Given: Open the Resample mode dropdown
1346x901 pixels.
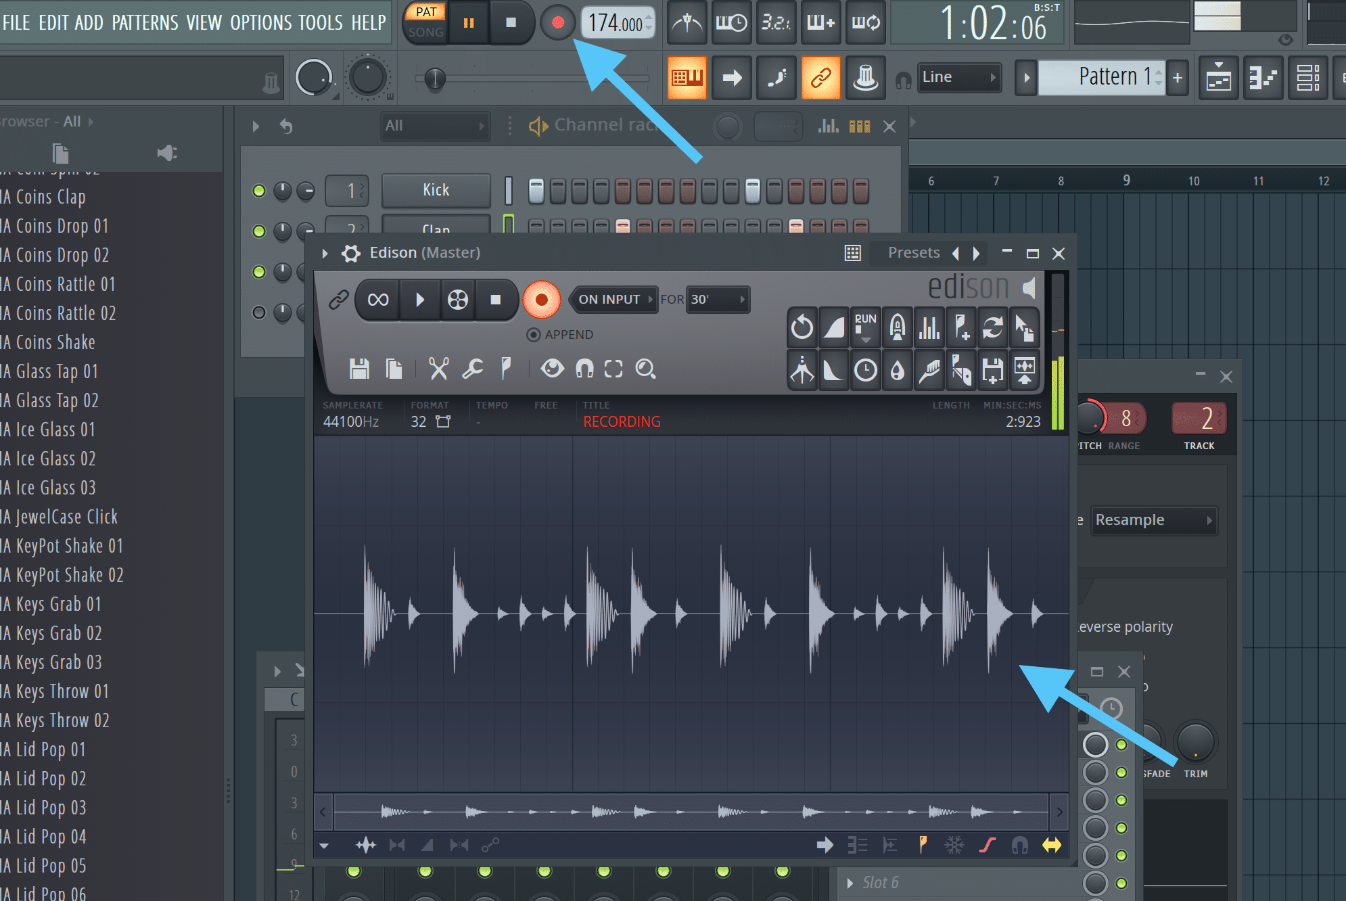Looking at the screenshot, I should pyautogui.click(x=1155, y=520).
